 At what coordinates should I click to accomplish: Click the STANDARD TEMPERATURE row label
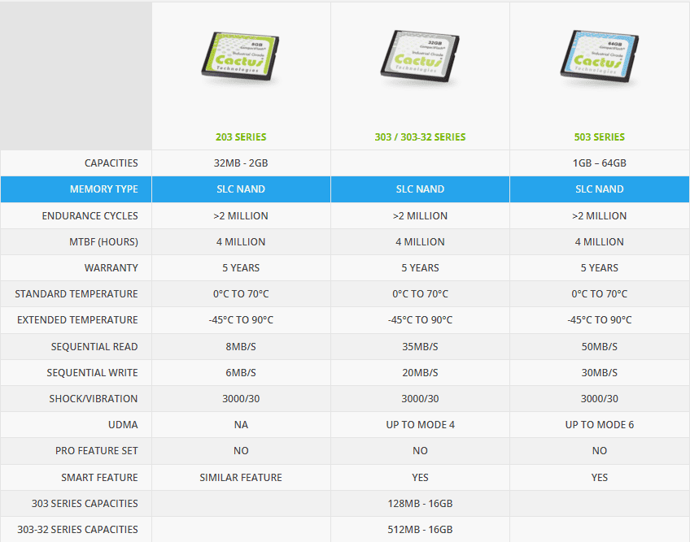pos(76,293)
